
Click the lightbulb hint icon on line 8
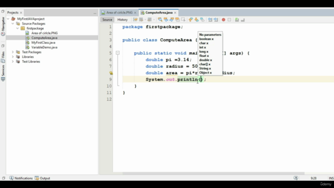click(111, 73)
